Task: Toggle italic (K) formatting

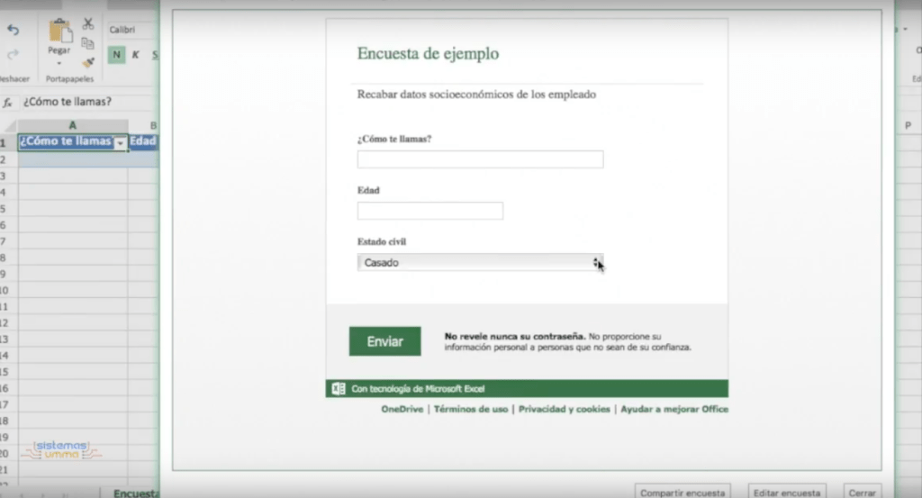Action: pyautogui.click(x=136, y=55)
